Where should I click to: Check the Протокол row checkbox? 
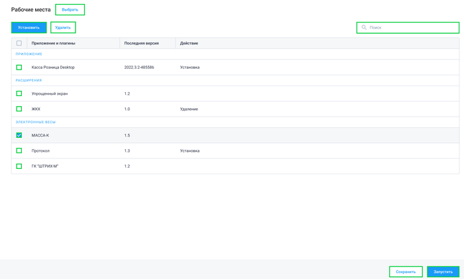(x=19, y=150)
